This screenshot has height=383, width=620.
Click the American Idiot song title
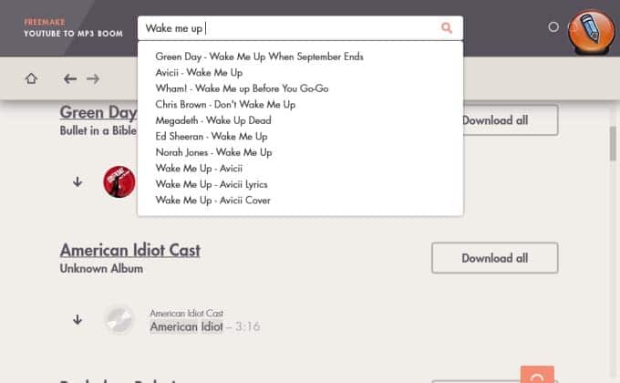(x=186, y=326)
